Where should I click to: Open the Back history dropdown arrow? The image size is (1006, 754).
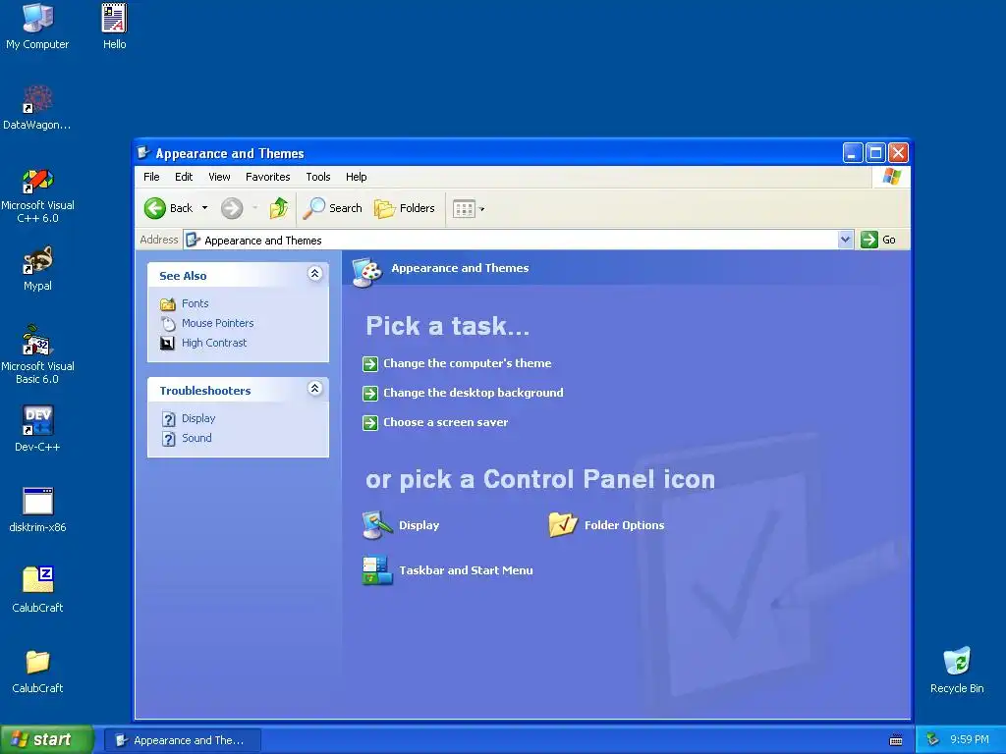point(204,208)
